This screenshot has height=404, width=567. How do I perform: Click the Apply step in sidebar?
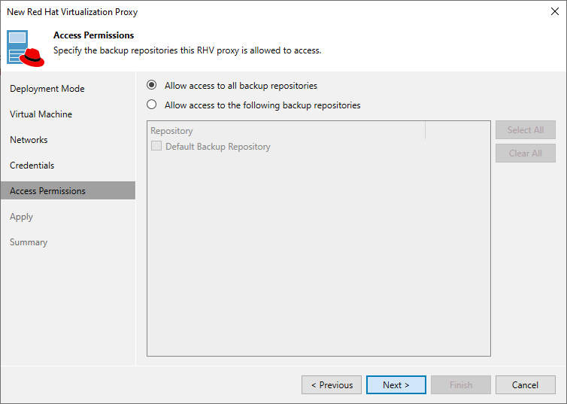point(22,217)
